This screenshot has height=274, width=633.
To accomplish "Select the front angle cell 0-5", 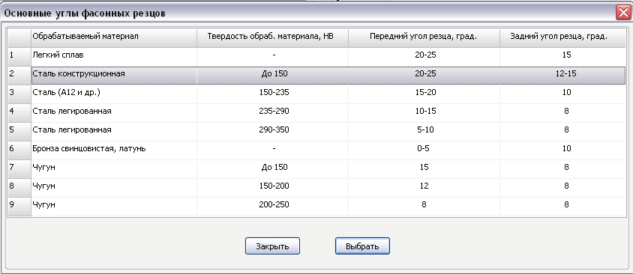I will point(424,149).
